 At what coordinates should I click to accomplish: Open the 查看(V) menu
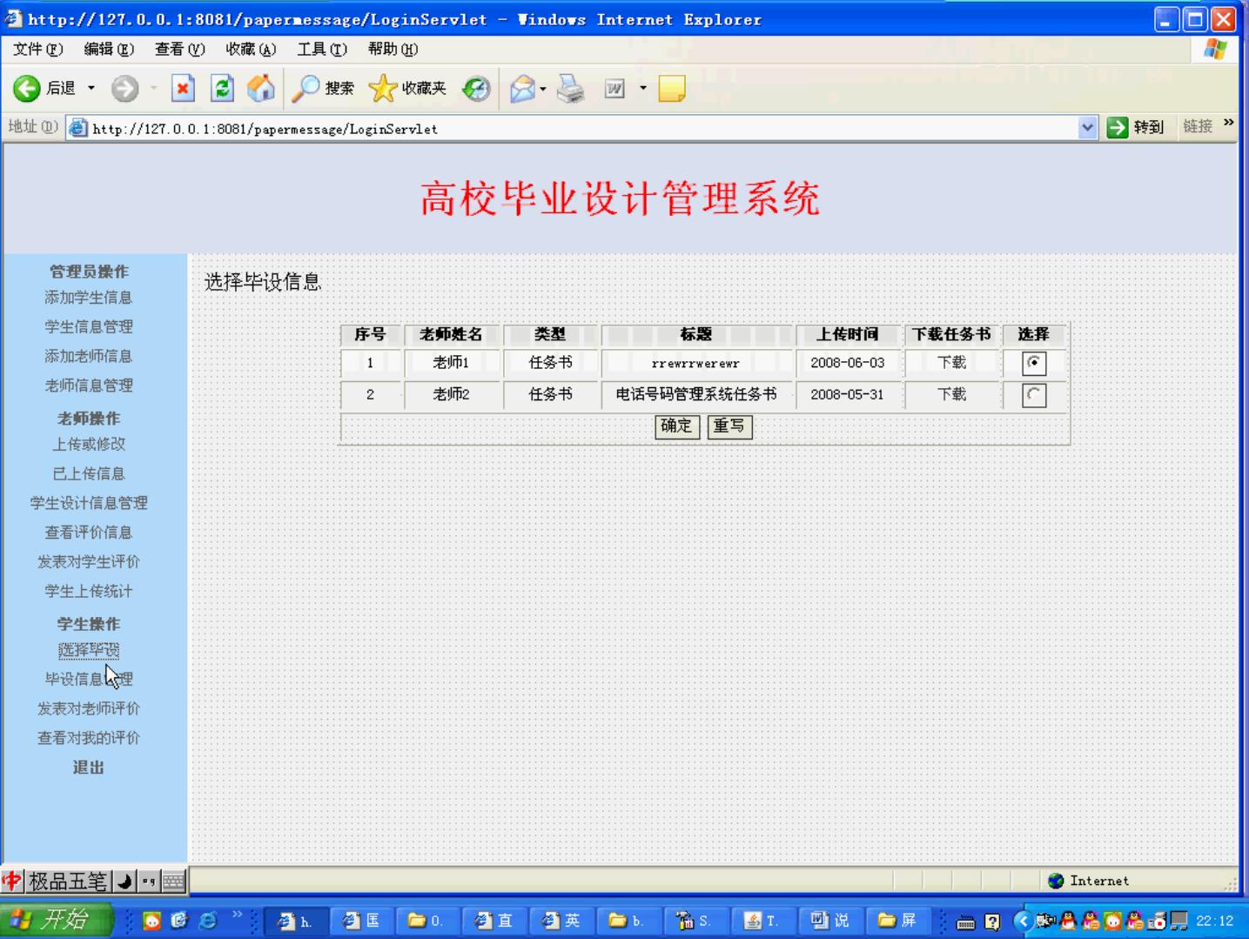tap(180, 50)
